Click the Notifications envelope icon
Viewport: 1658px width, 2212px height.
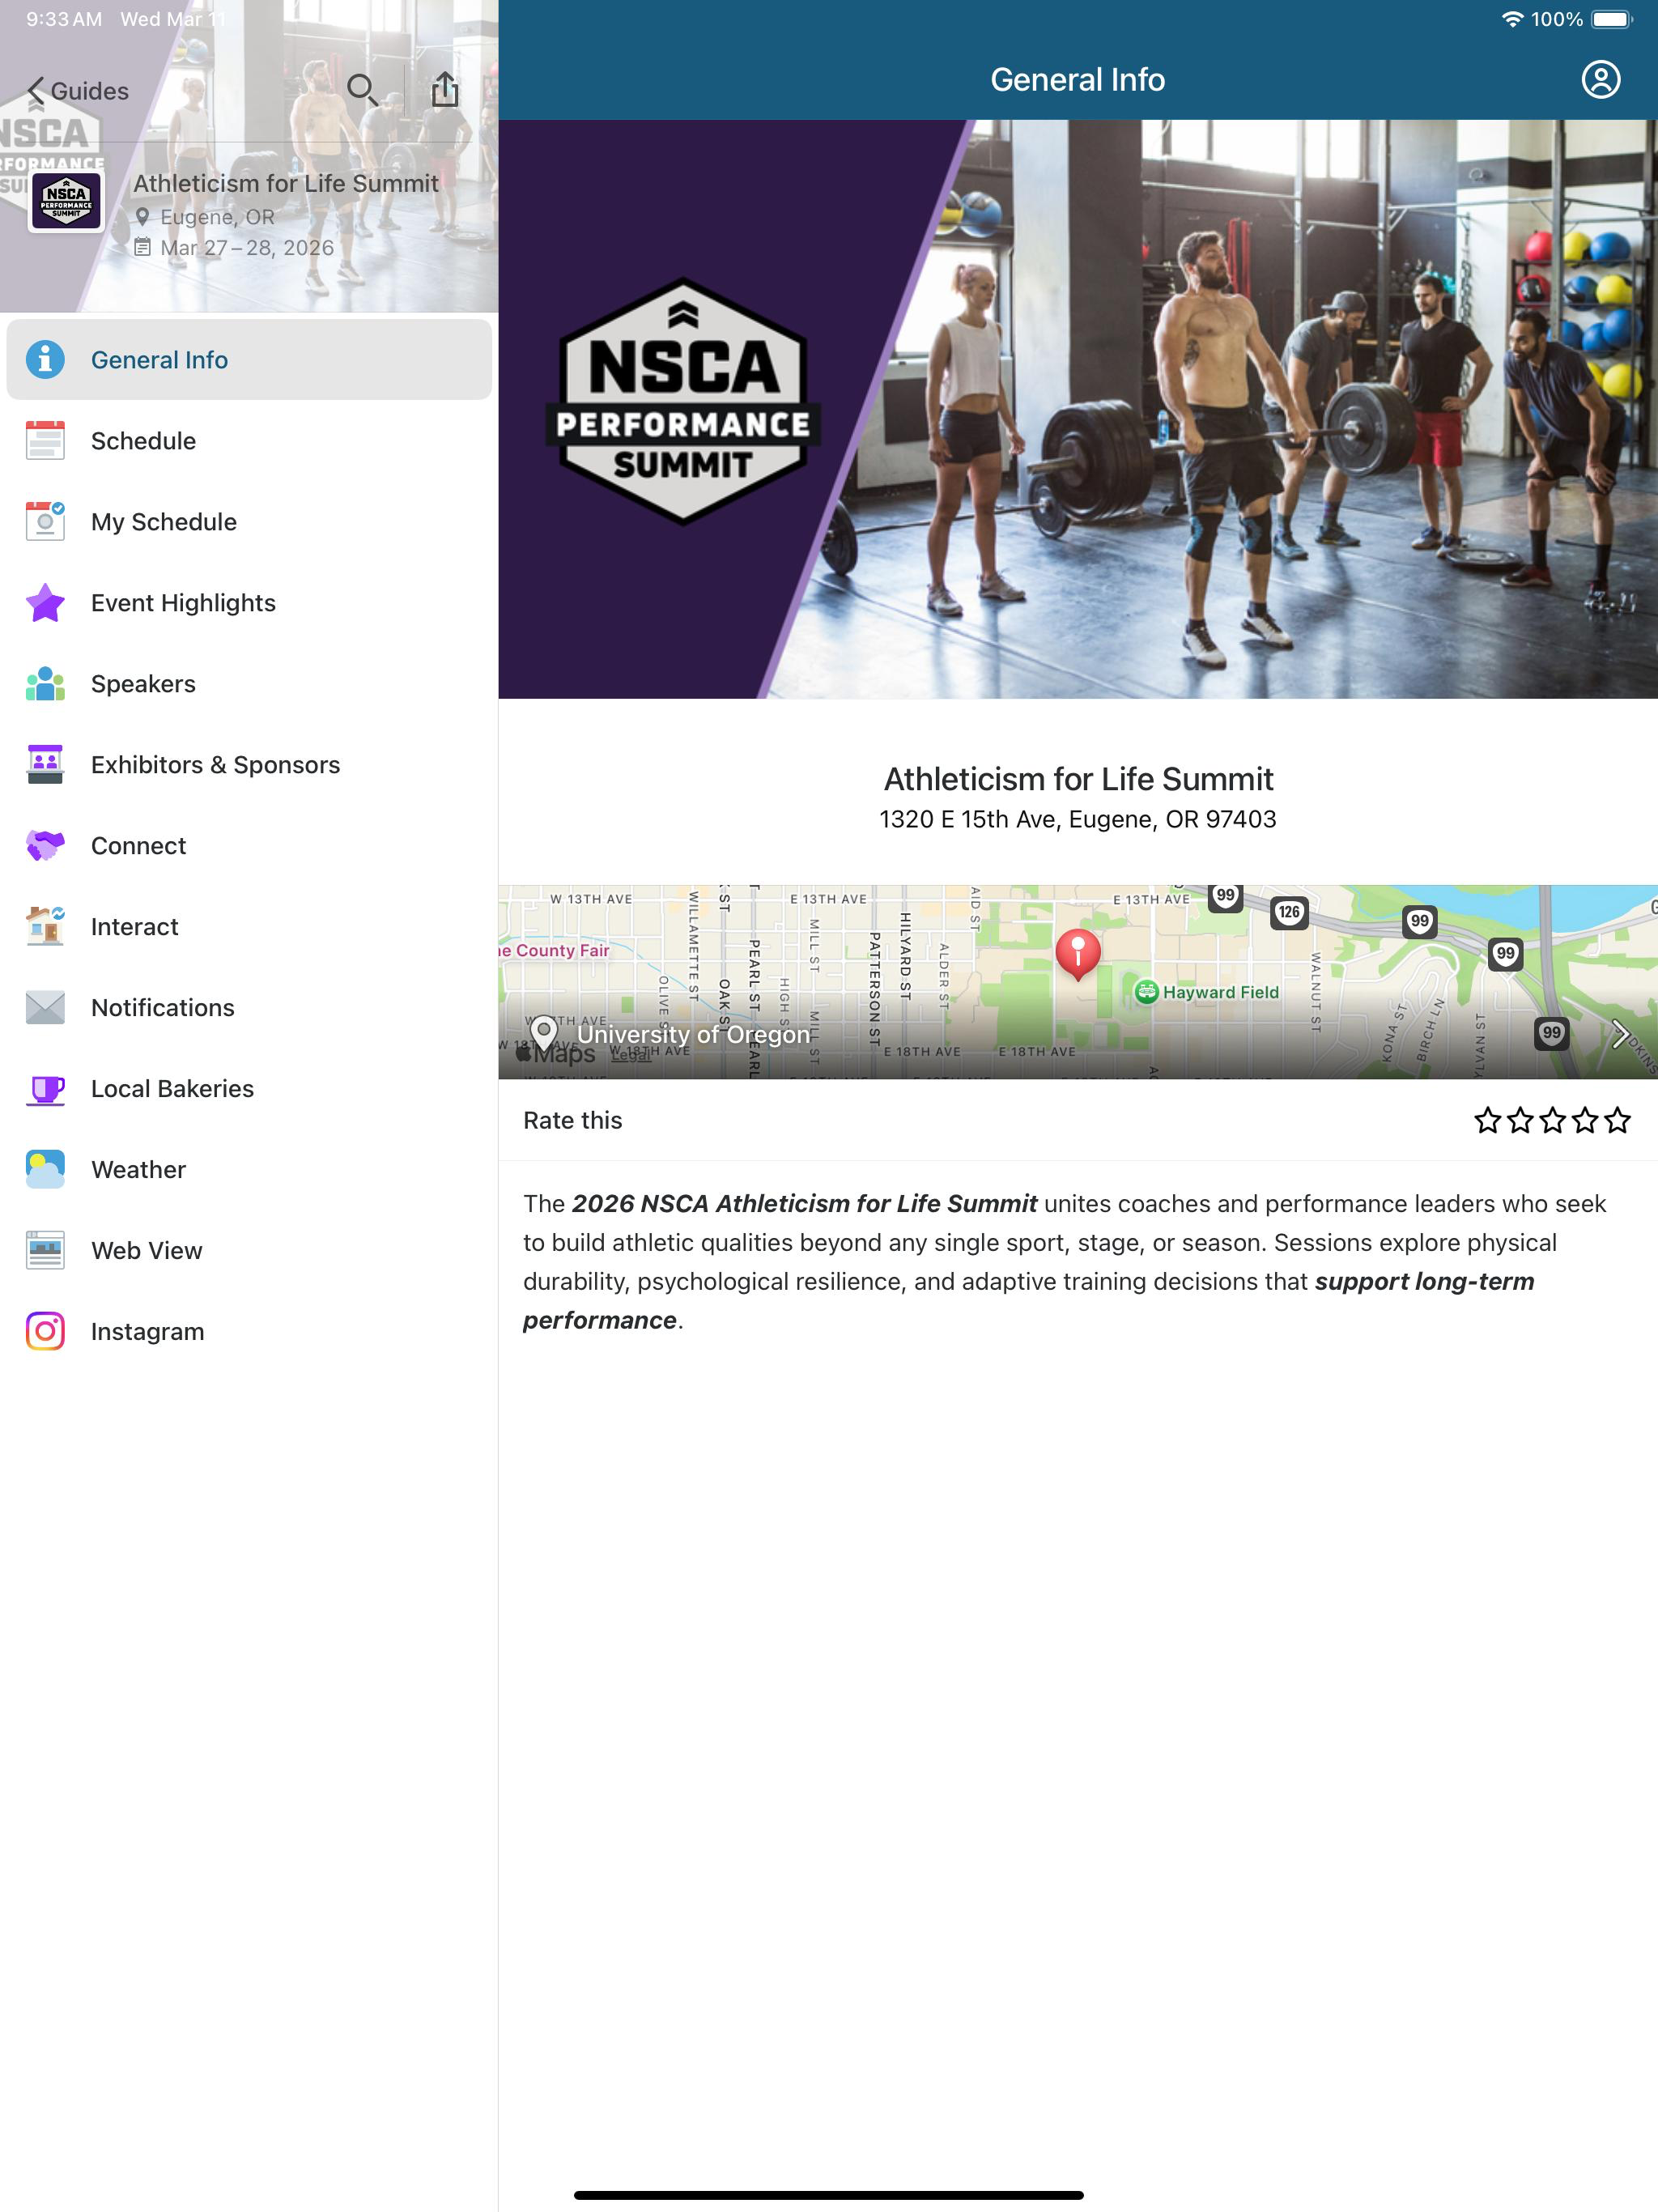tap(45, 1008)
